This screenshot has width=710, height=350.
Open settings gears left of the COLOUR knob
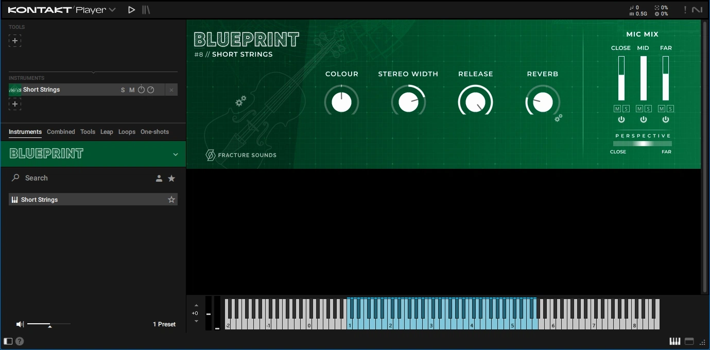[x=240, y=101]
